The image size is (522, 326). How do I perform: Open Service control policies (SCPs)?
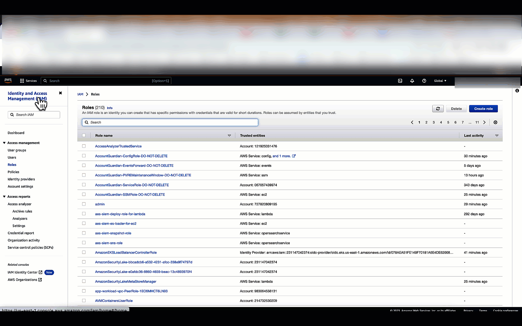tap(31, 248)
